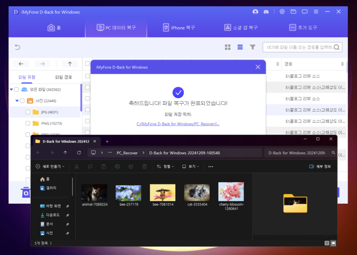Go up one level in D-Back file panel
Image resolution: width=357 pixels, height=255 pixels.
coord(70,64)
